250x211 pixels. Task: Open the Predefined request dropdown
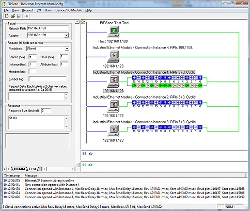(67, 48)
